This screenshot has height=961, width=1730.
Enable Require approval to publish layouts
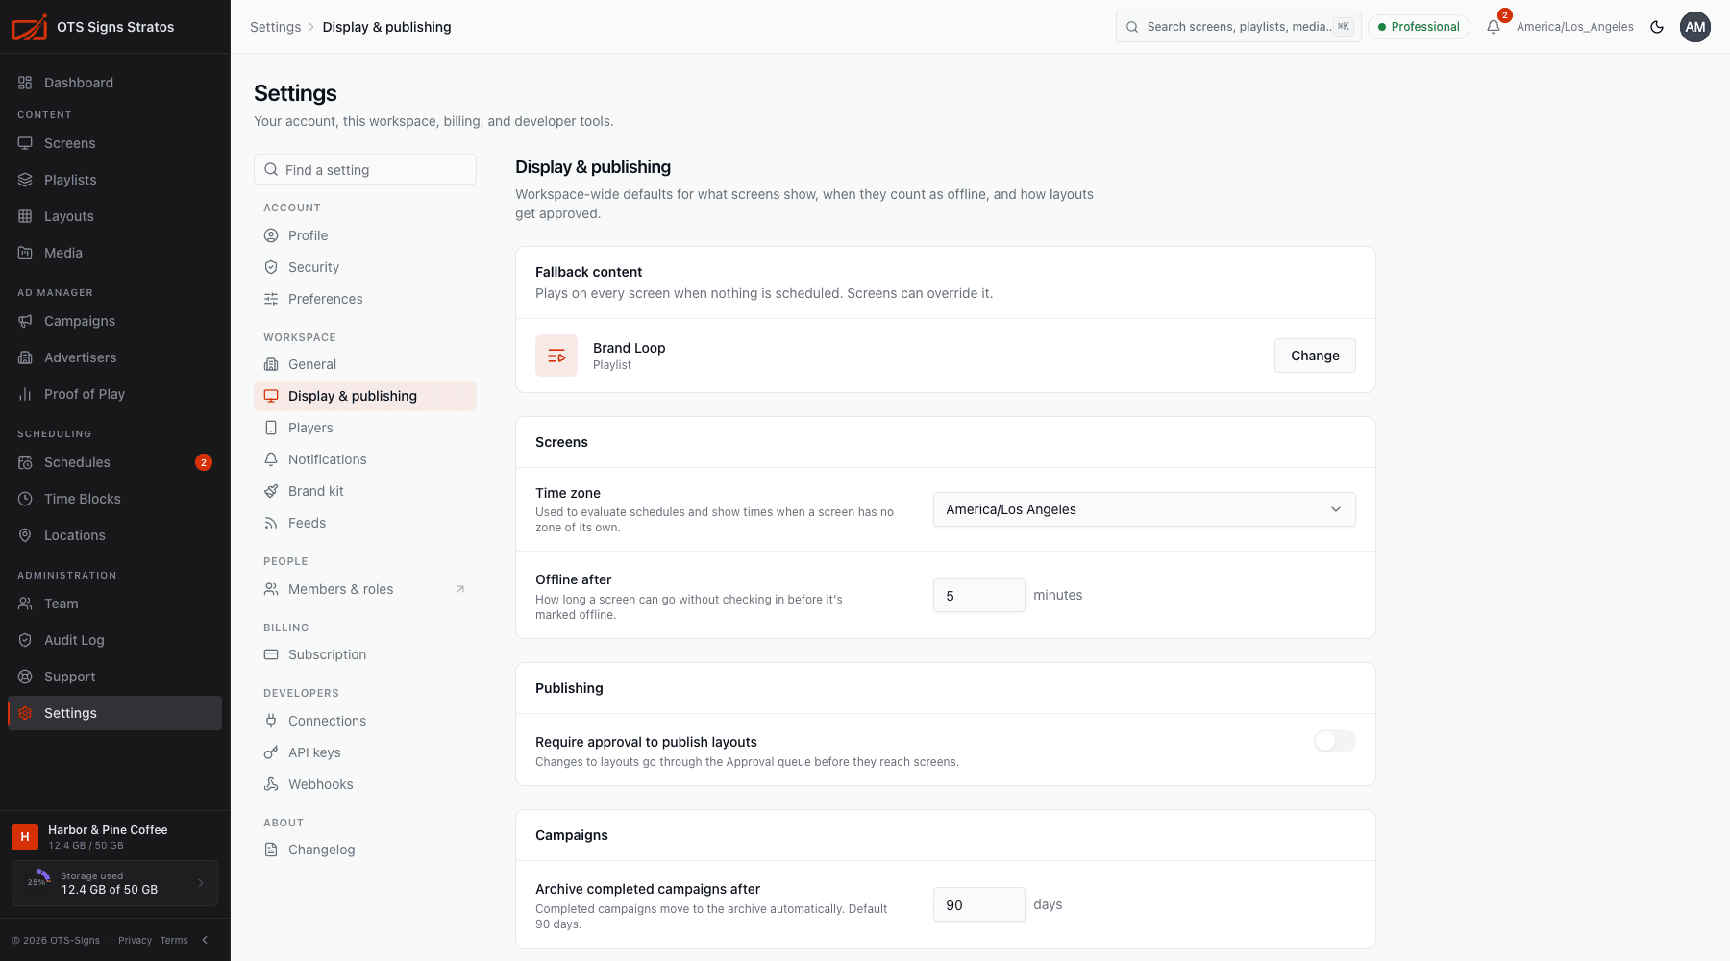[x=1335, y=741]
